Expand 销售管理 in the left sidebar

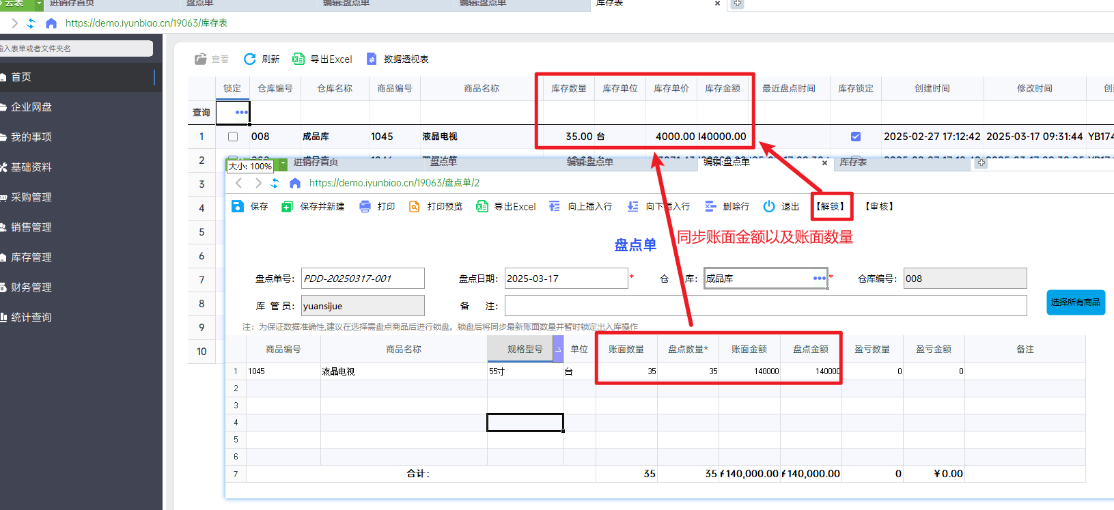click(x=81, y=227)
